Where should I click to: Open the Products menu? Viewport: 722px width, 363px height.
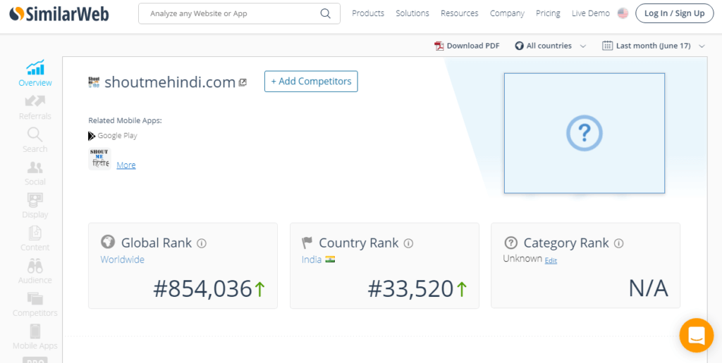(368, 13)
